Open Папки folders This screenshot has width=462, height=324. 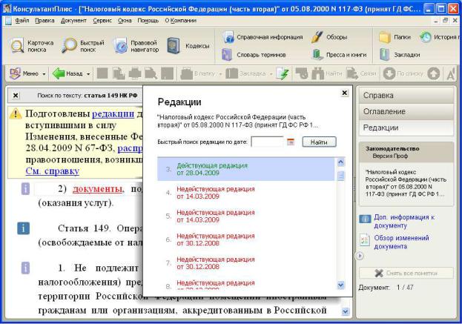(x=395, y=37)
